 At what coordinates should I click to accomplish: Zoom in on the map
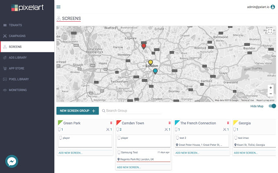click(271, 87)
